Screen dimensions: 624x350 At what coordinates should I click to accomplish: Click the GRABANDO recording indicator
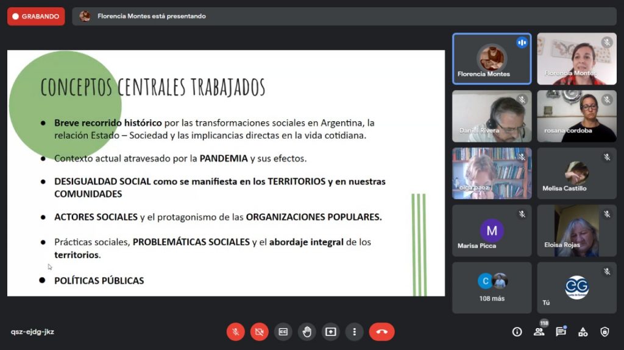point(36,16)
